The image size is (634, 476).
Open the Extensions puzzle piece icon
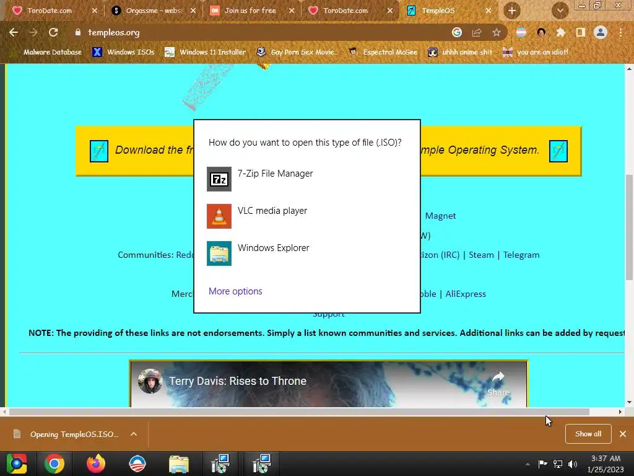point(560,32)
